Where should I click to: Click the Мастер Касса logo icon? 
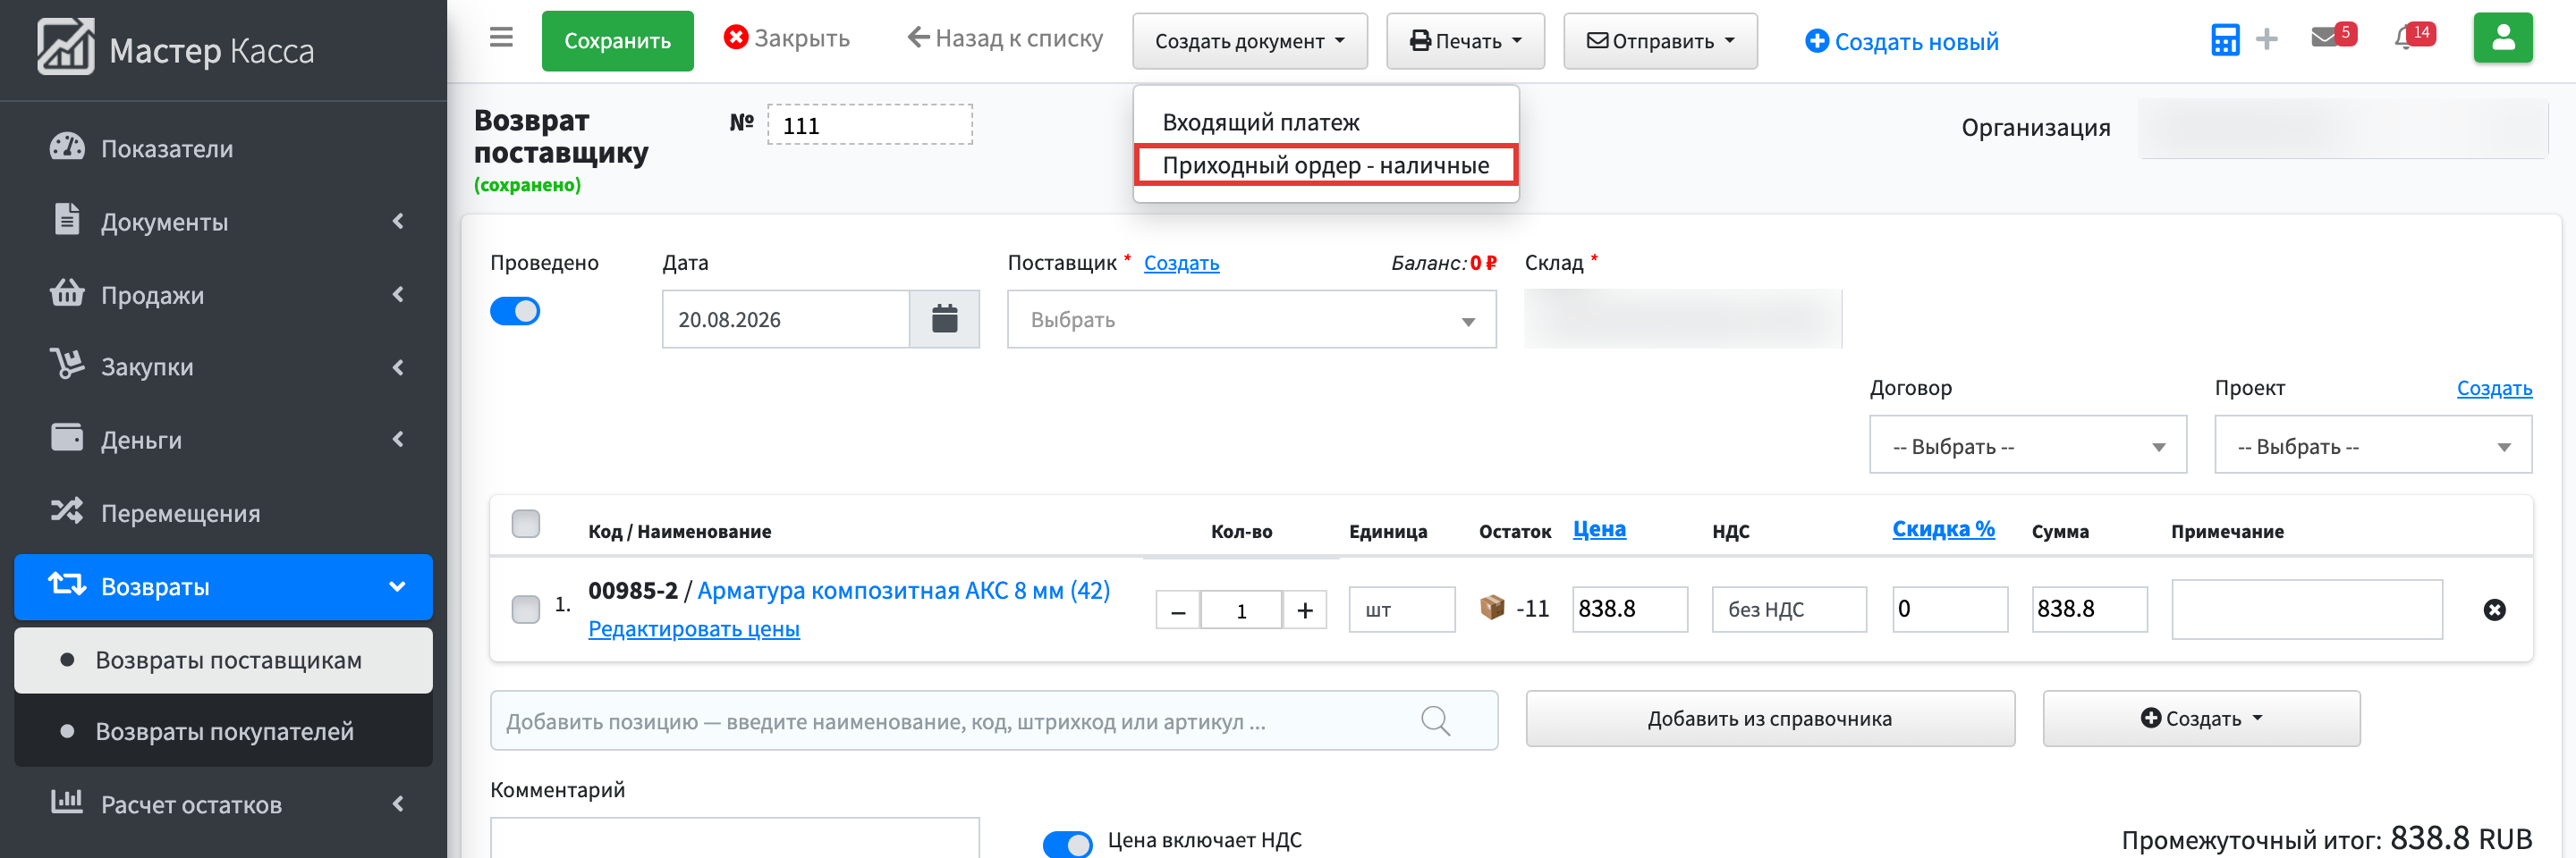coord(66,47)
